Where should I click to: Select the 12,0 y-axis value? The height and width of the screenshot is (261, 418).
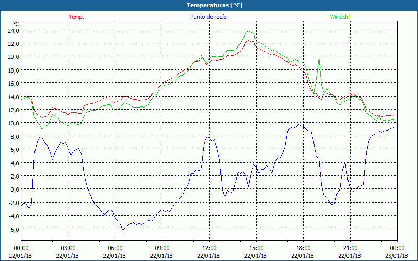pyautogui.click(x=14, y=110)
